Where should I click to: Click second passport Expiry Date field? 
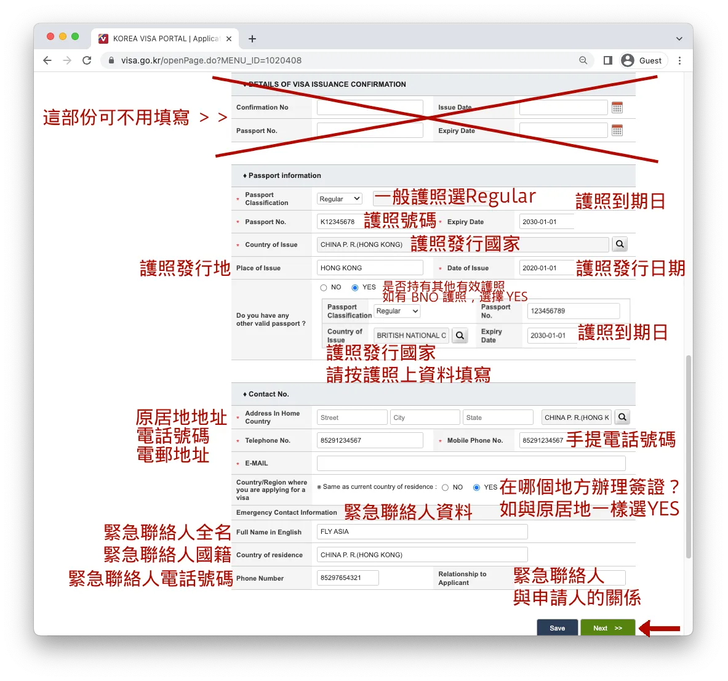[x=552, y=336]
